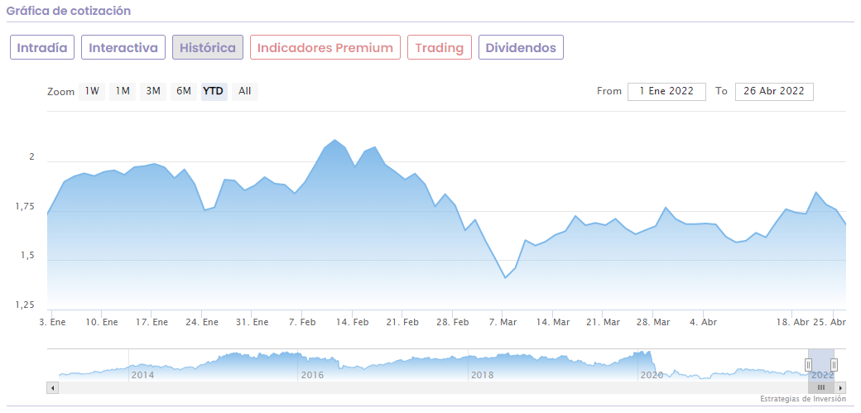Edit the To date field

774,91
